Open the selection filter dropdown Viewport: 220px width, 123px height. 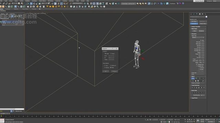(14, 3)
